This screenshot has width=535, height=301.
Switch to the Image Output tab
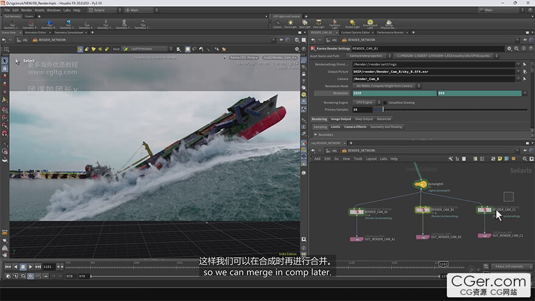[341, 119]
